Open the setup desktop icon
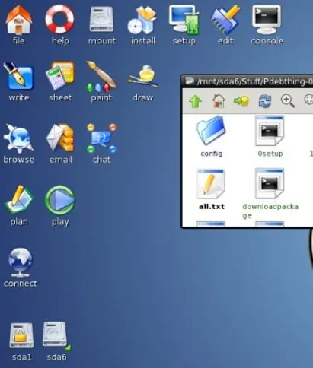Screen dimensions: 313x368 pyautogui.click(x=184, y=20)
